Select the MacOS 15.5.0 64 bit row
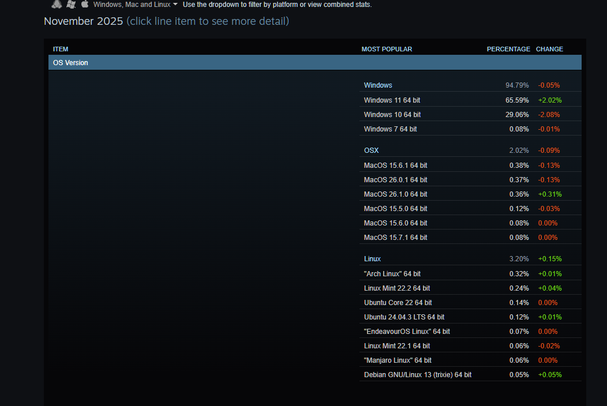The height and width of the screenshot is (406, 607). [x=470, y=208]
